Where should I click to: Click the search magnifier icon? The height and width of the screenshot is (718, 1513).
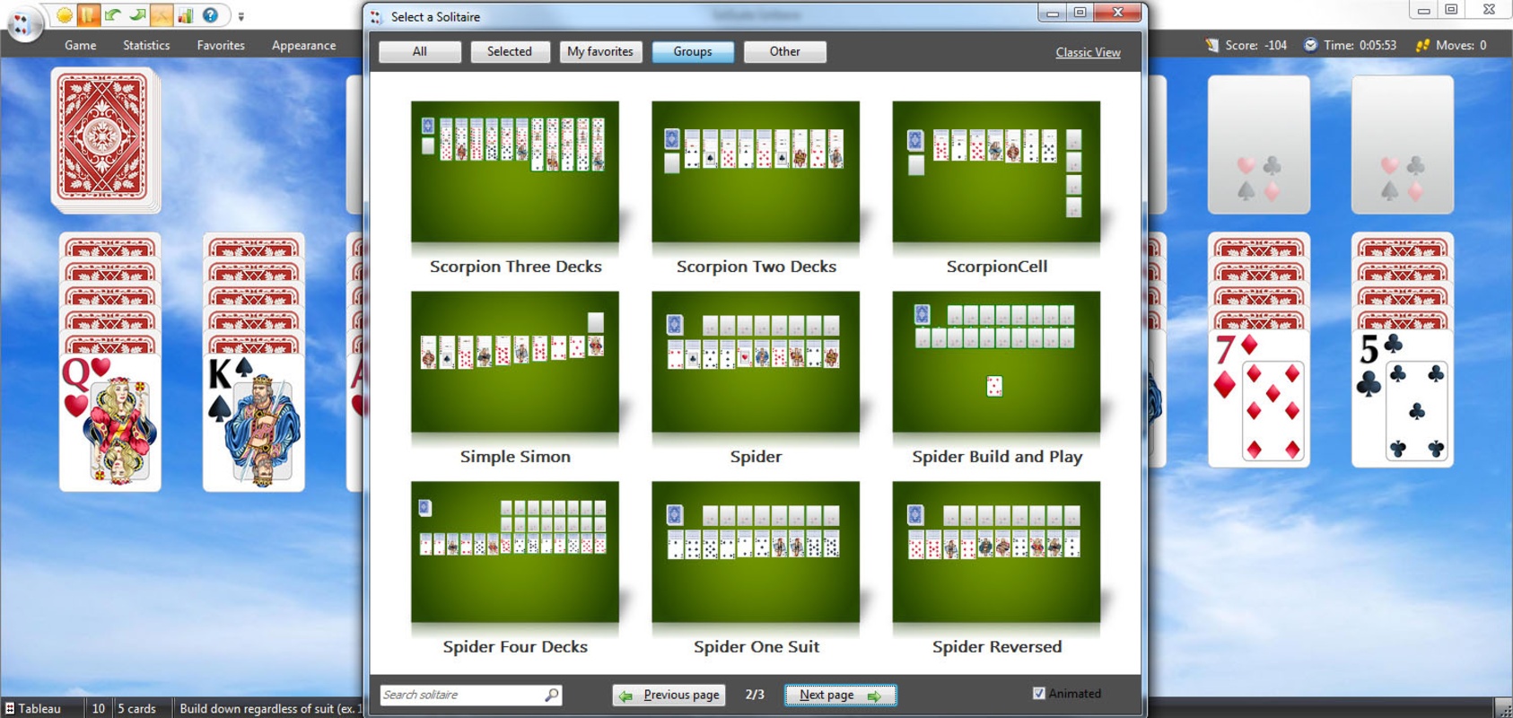[552, 695]
